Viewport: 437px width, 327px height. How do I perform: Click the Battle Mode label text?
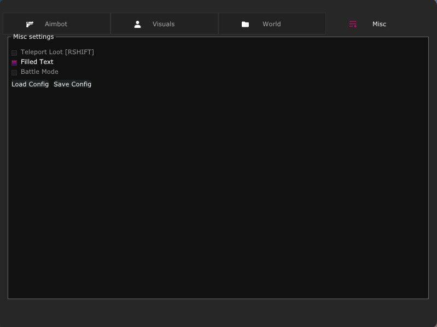(x=39, y=72)
